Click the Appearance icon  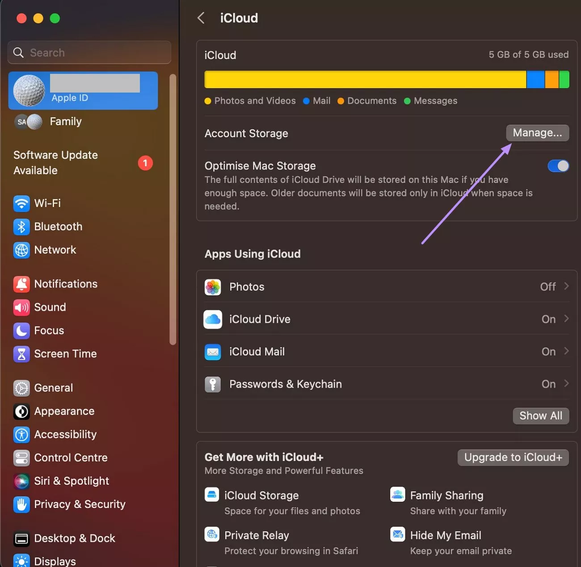(21, 411)
